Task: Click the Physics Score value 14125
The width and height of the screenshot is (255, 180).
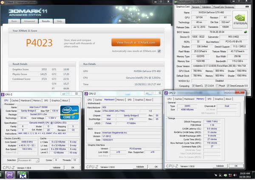Action: tap(43, 74)
